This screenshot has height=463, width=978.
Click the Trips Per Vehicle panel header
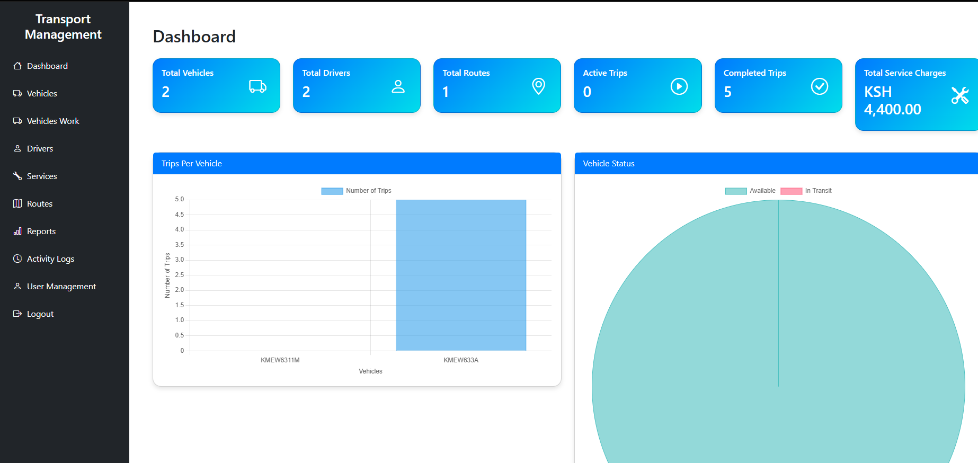click(x=357, y=164)
